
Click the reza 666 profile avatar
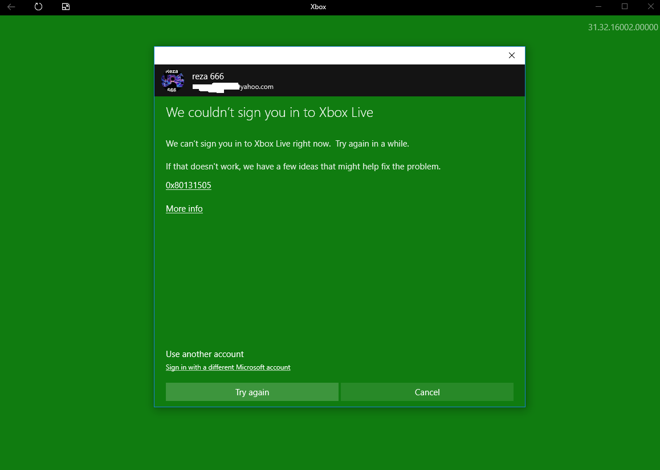173,80
